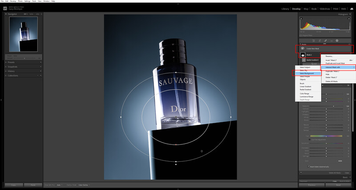
Task: Open the Overlay Mode Color Overlay dropdown
Action: tap(84, 185)
